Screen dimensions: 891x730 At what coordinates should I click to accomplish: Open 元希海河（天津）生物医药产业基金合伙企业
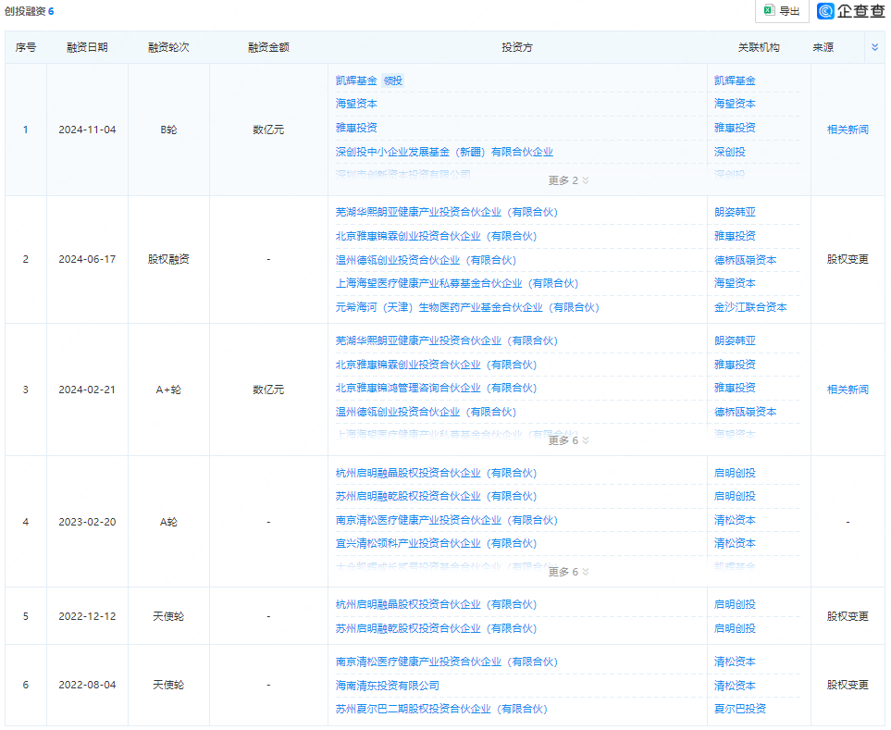click(x=467, y=307)
